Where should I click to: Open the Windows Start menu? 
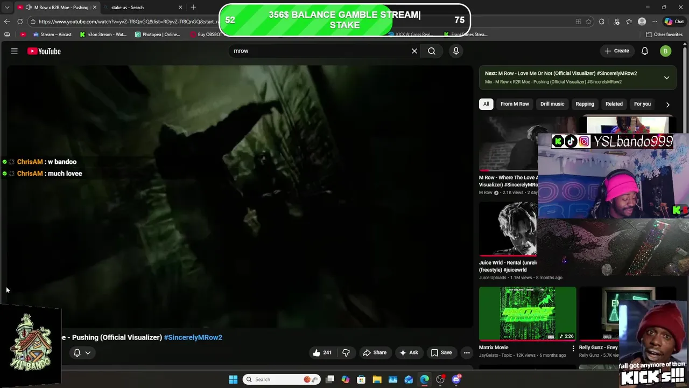pos(233,379)
